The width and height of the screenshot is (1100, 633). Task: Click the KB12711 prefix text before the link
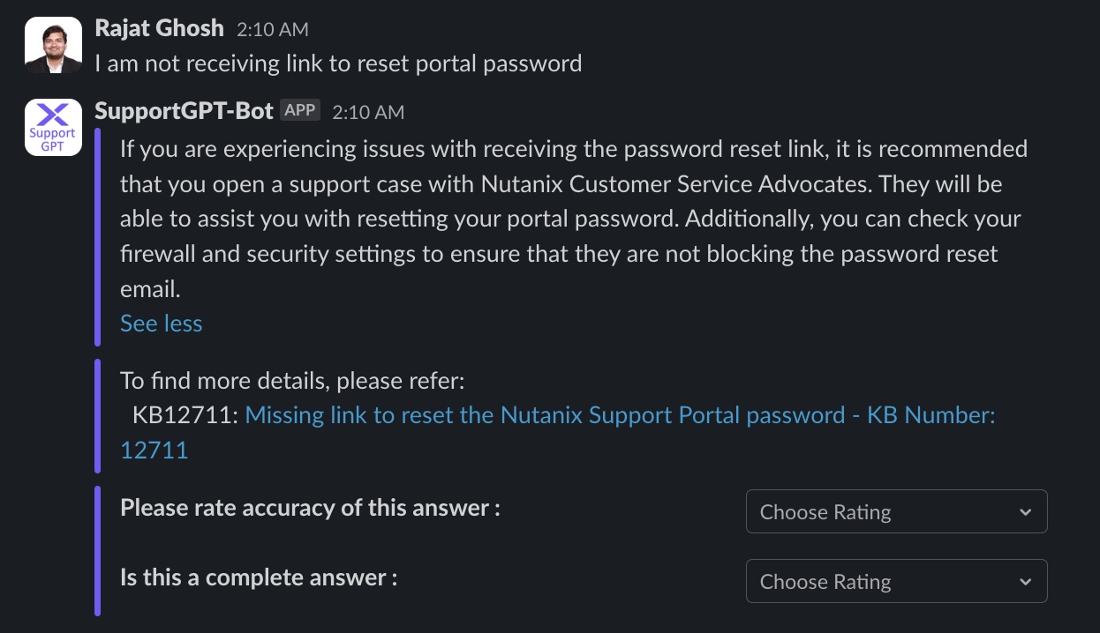(x=185, y=415)
